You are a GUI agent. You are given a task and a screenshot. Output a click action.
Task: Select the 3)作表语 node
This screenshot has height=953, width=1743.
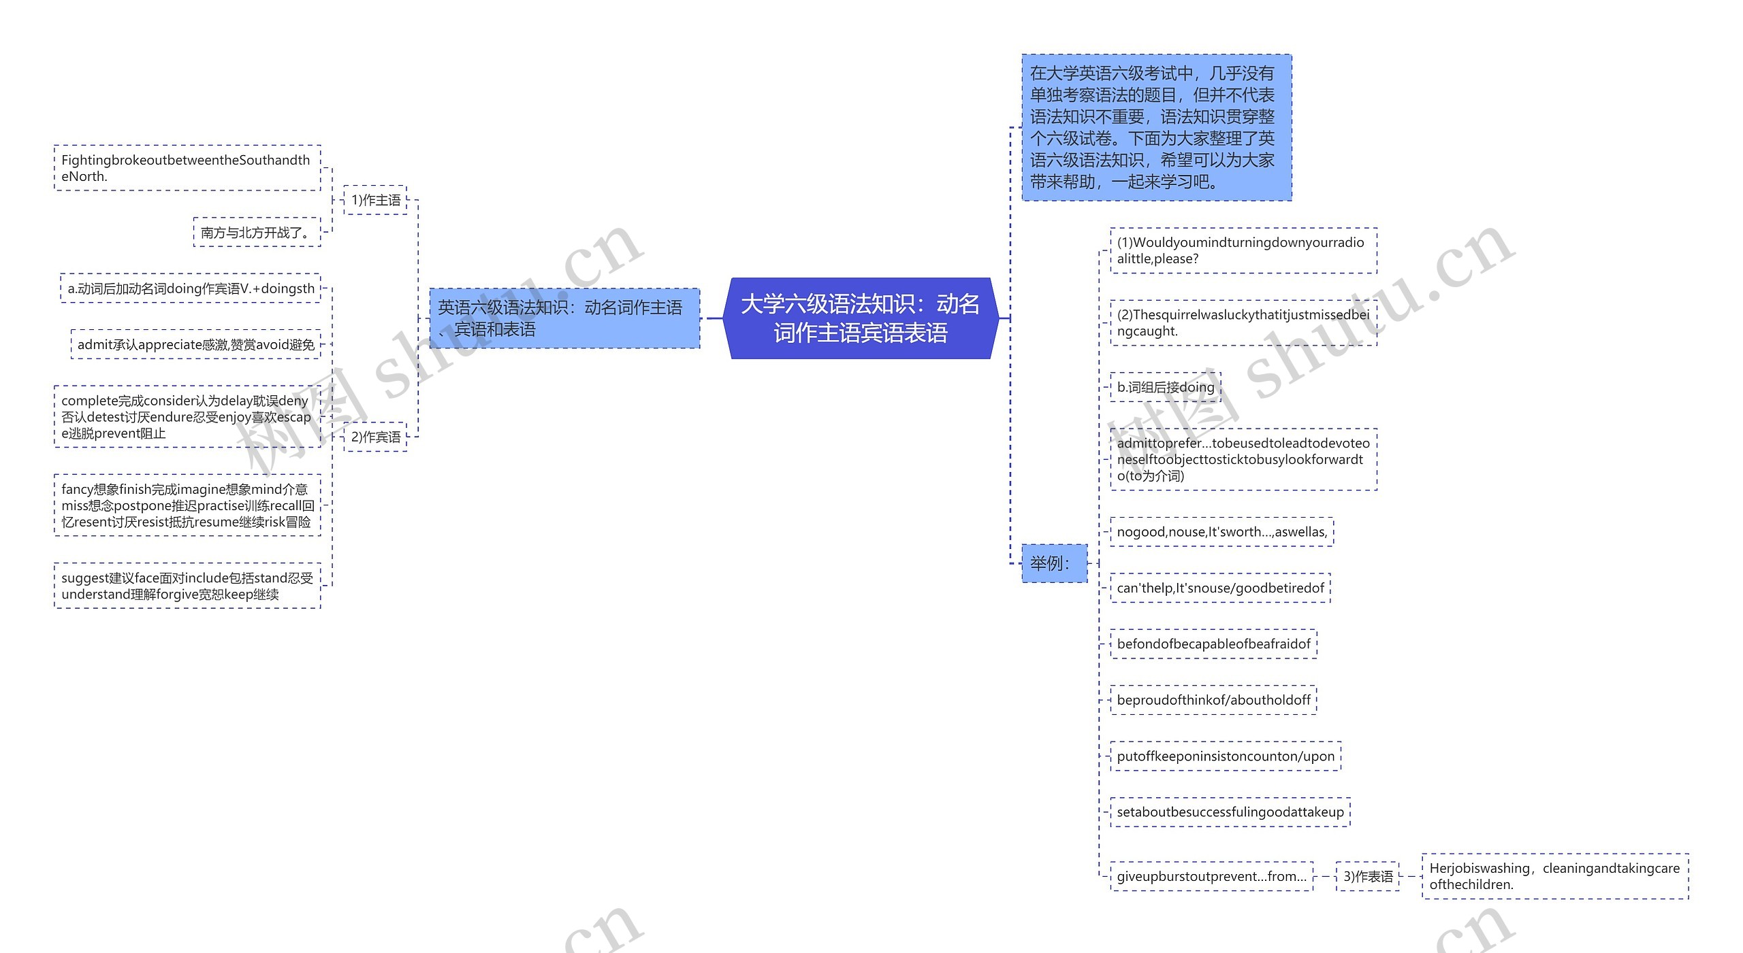pos(1367,876)
